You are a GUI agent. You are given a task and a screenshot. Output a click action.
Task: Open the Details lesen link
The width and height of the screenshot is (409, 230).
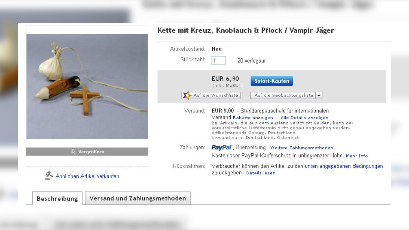coord(261,173)
